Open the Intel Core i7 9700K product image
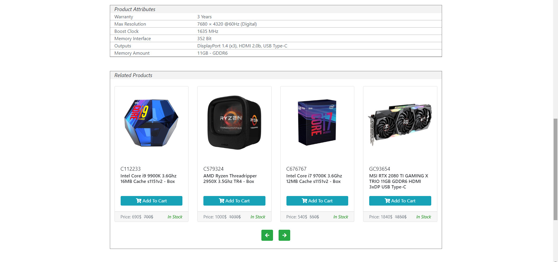The height and width of the screenshot is (262, 558). tap(317, 123)
